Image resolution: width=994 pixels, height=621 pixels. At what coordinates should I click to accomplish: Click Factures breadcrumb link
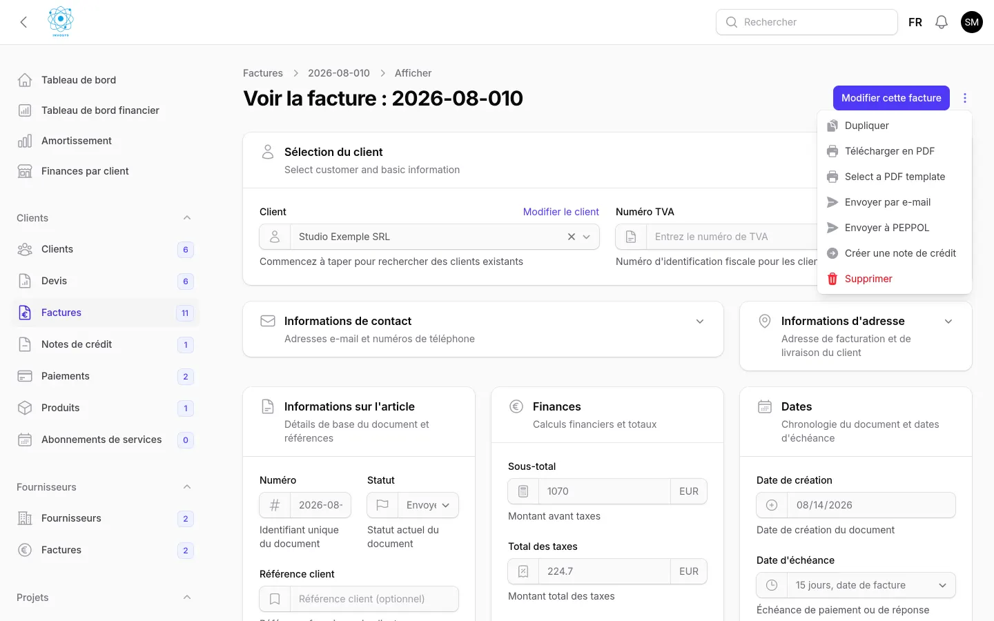[x=263, y=73]
